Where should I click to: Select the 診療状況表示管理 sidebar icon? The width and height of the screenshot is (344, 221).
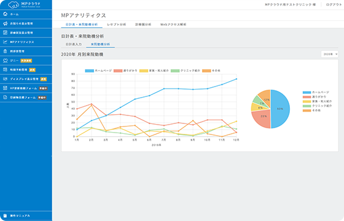click(x=6, y=33)
